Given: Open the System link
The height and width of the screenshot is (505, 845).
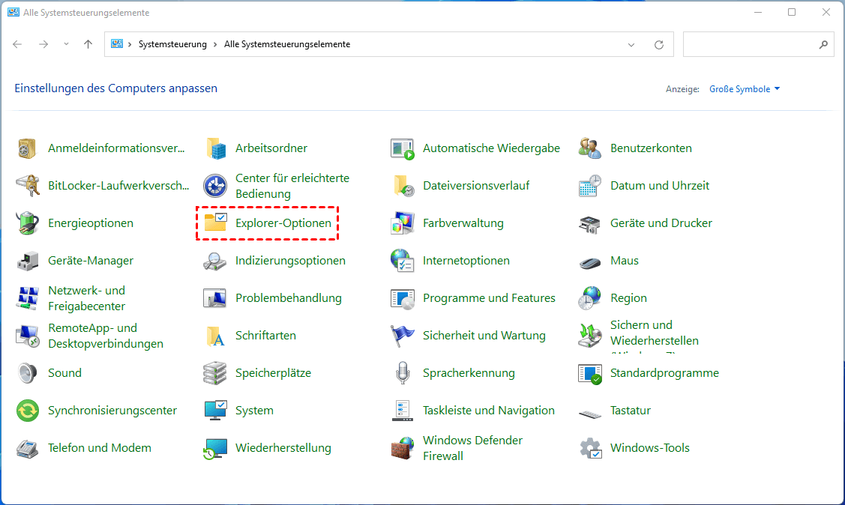Looking at the screenshot, I should tap(254, 411).
